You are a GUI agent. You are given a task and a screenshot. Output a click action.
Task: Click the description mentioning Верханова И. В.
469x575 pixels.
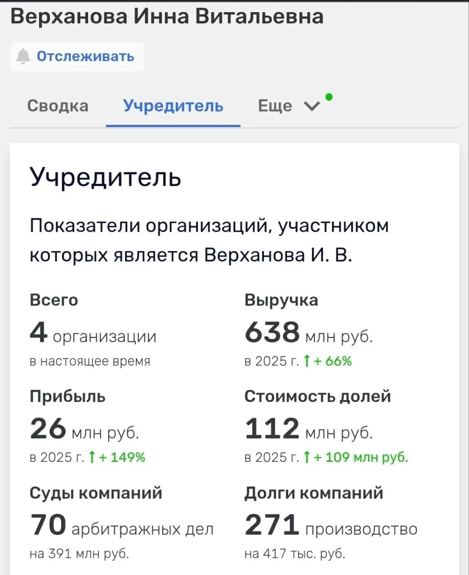point(209,240)
